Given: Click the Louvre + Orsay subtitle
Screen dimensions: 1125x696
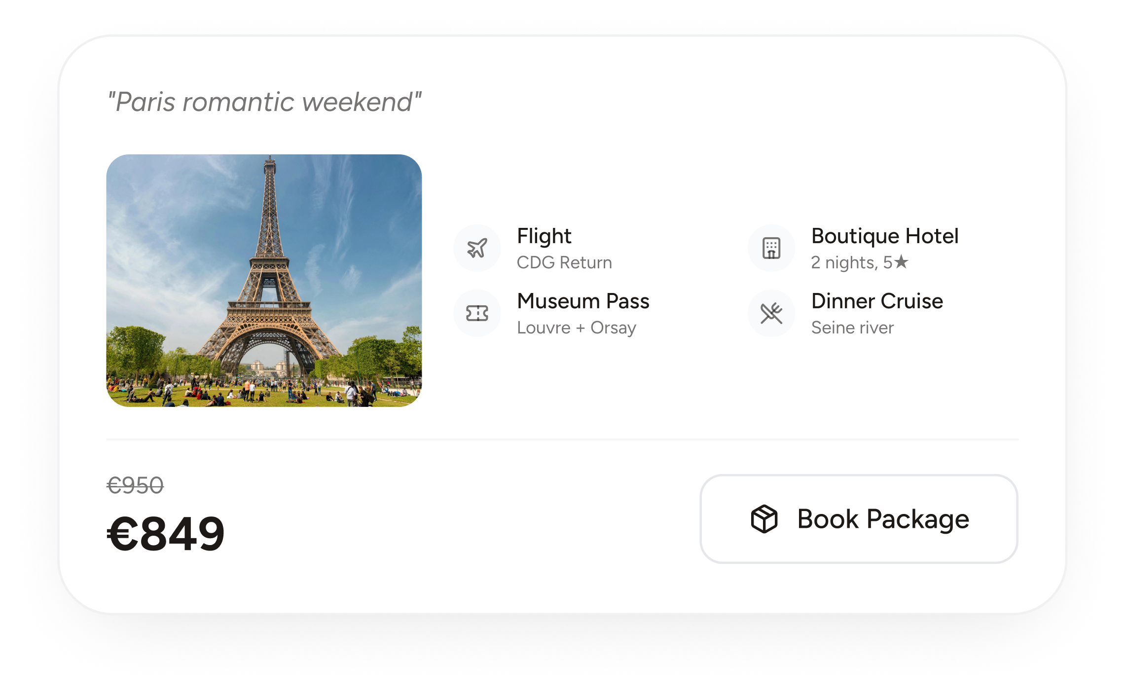Looking at the screenshot, I should [576, 328].
